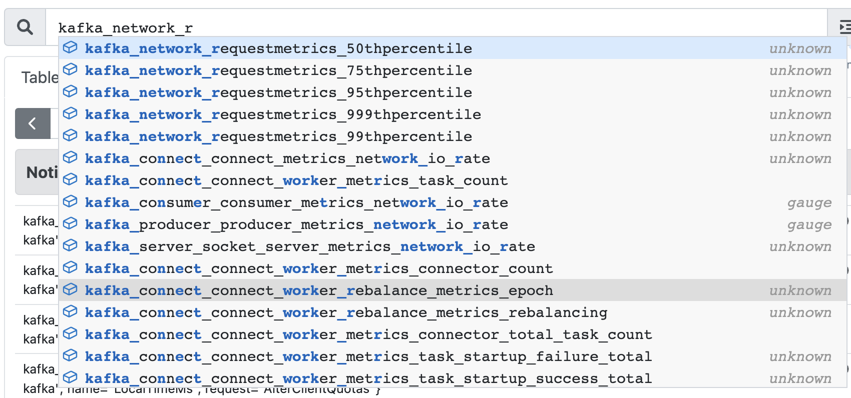Click into the query input containing kafka_network_r
The height and width of the screenshot is (398, 851).
(436, 27)
